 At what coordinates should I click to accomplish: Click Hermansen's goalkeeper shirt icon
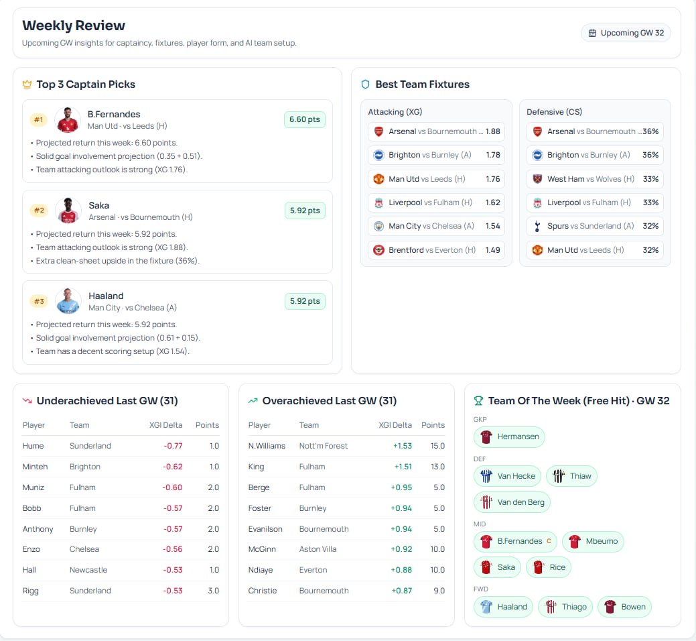(x=486, y=437)
